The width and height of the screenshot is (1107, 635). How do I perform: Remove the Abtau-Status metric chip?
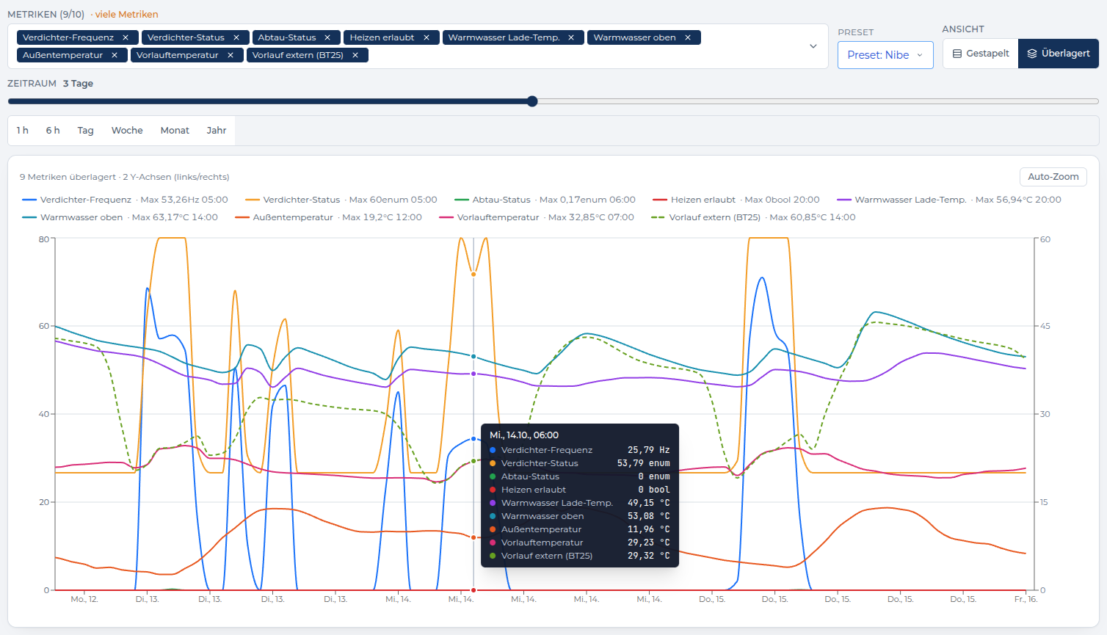327,37
